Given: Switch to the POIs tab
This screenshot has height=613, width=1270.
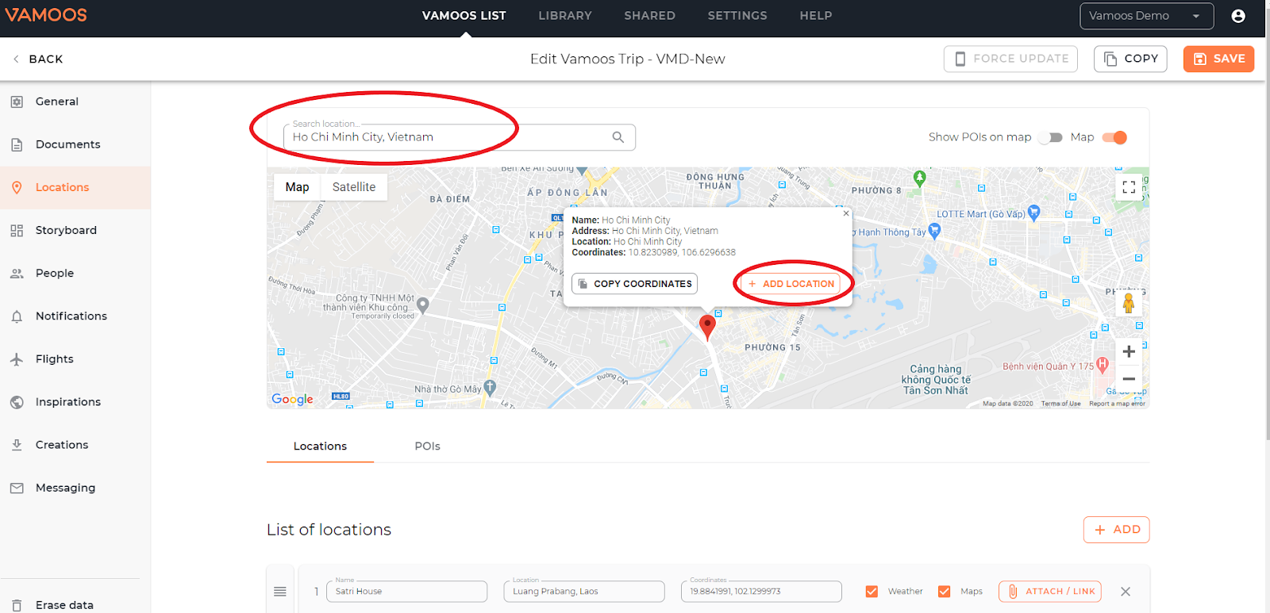Looking at the screenshot, I should pyautogui.click(x=427, y=446).
